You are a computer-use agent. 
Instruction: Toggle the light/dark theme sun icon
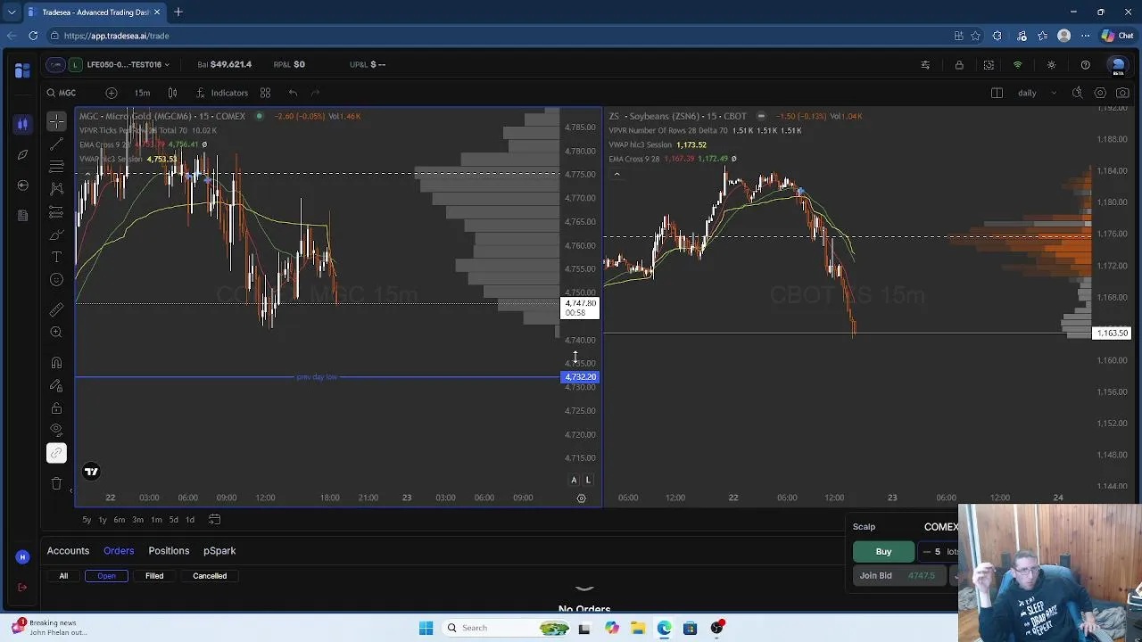coord(1051,65)
